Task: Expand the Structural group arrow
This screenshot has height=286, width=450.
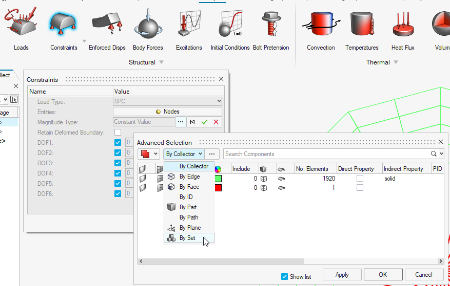Action: tap(162, 62)
